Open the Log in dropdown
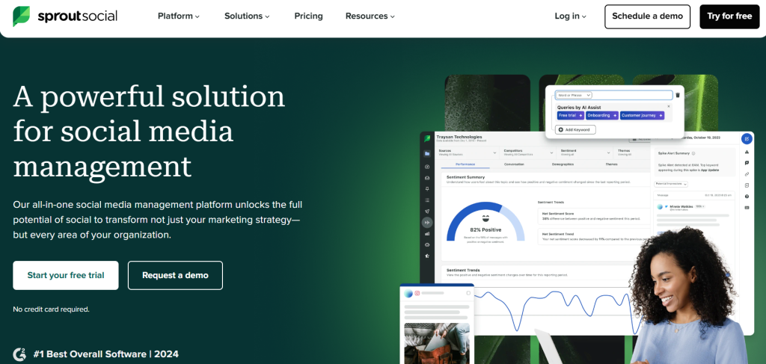Viewport: 766px width, 364px height. point(570,16)
